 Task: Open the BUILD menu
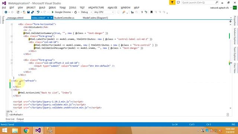click(x=42, y=7)
